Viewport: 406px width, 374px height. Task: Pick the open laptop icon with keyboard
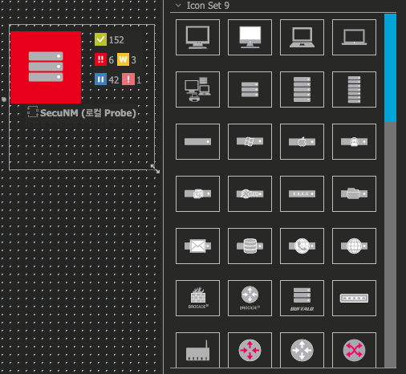point(302,38)
